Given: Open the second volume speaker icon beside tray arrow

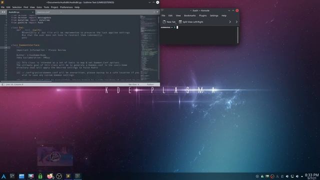Looking at the screenshot, I should pyautogui.click(x=297, y=176).
